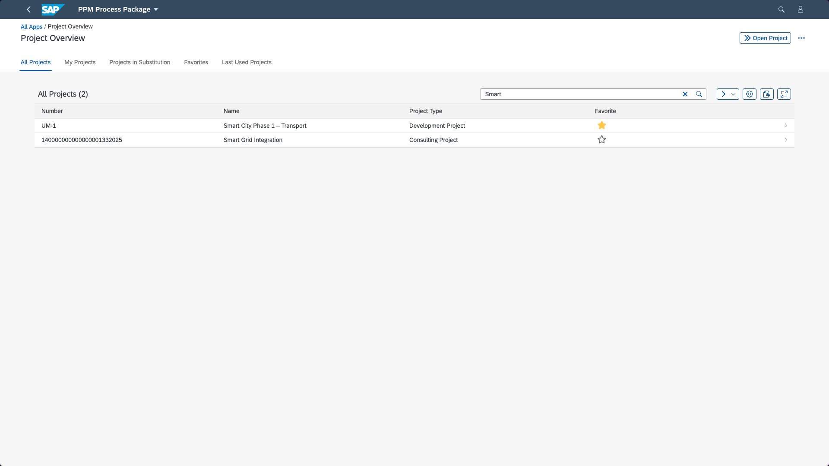Image resolution: width=829 pixels, height=466 pixels.
Task: Click the table search magnifier icon
Action: click(x=699, y=94)
